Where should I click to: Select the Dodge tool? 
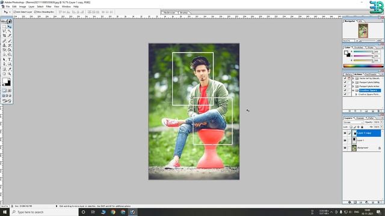pyautogui.click(x=10, y=55)
